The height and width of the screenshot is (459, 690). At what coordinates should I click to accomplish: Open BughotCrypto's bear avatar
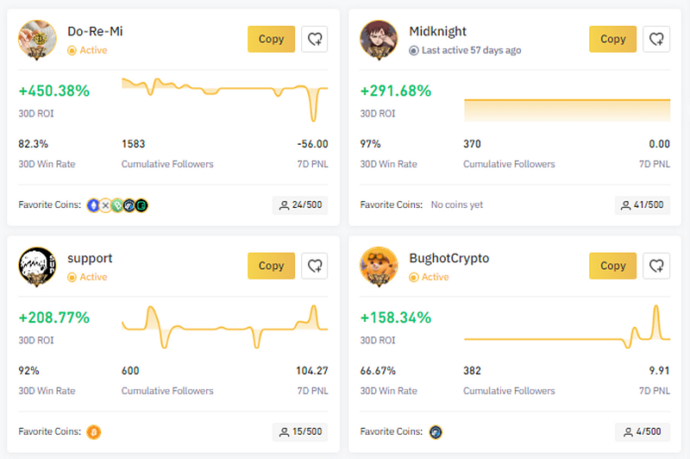[x=379, y=267]
